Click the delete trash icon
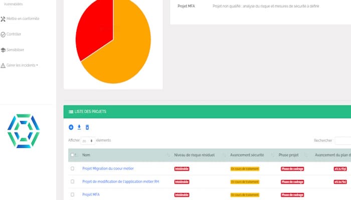 [87, 127]
